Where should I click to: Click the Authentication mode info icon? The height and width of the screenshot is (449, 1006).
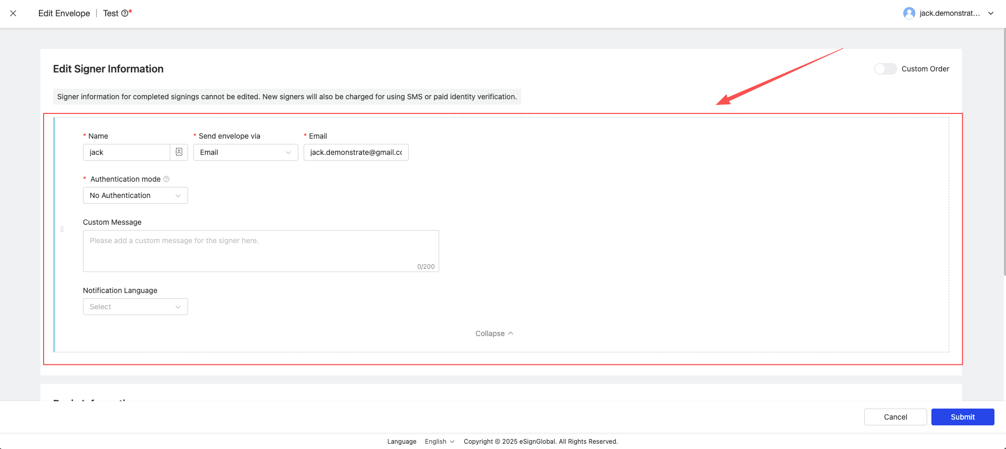167,179
